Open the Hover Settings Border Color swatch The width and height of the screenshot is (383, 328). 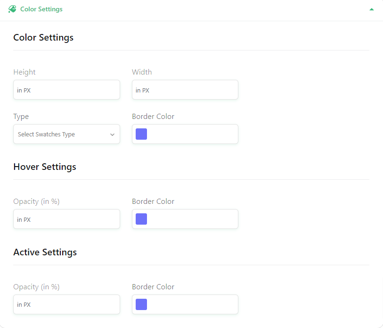tap(141, 219)
